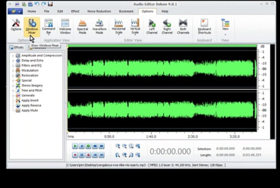Open the Help ribbon tab
This screenshot has height=188, width=280.
[165, 11]
